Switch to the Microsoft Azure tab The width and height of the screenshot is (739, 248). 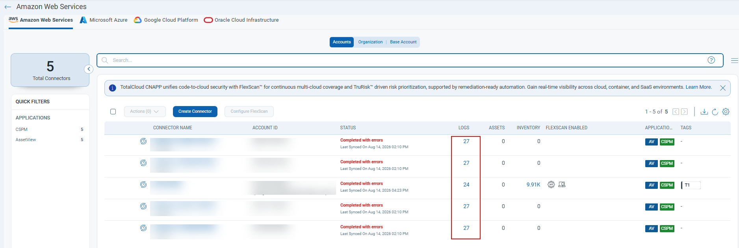104,20
